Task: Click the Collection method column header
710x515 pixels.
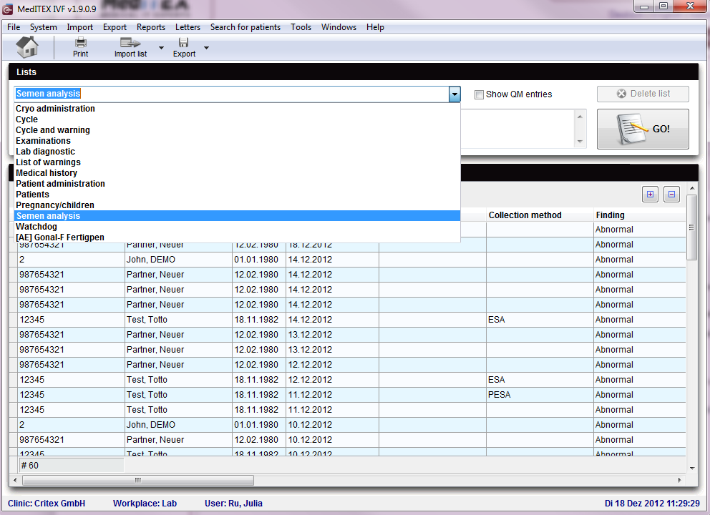Action: (540, 215)
